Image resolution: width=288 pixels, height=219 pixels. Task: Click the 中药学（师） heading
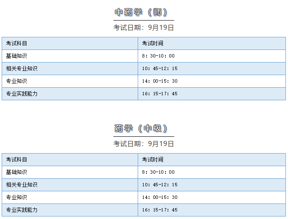pos(141,12)
